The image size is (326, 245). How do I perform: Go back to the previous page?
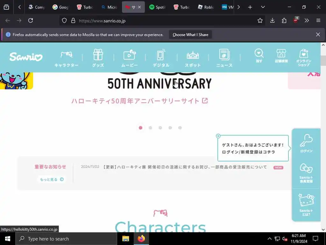click(8, 21)
